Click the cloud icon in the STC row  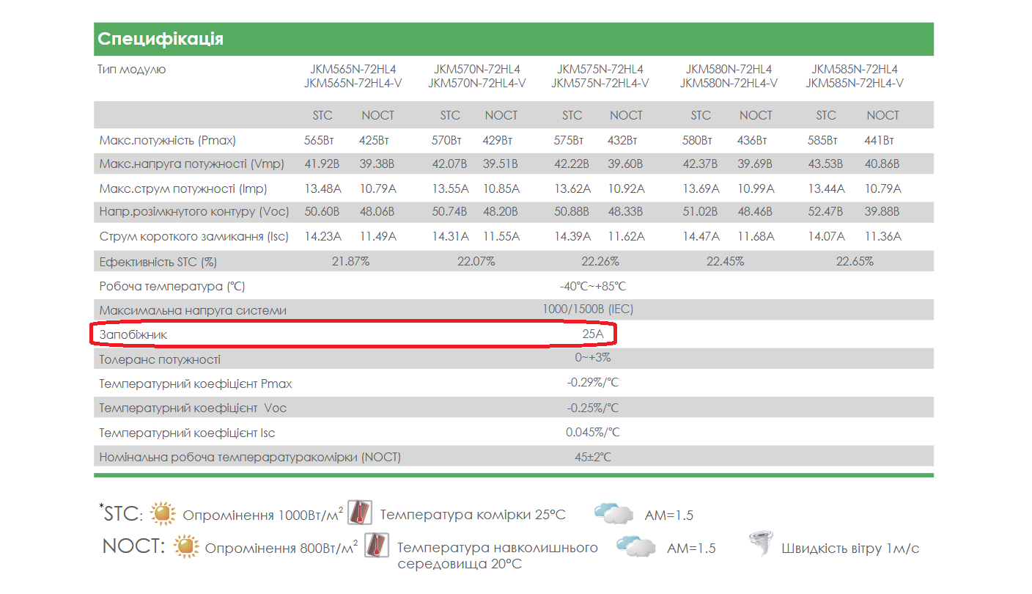click(613, 513)
